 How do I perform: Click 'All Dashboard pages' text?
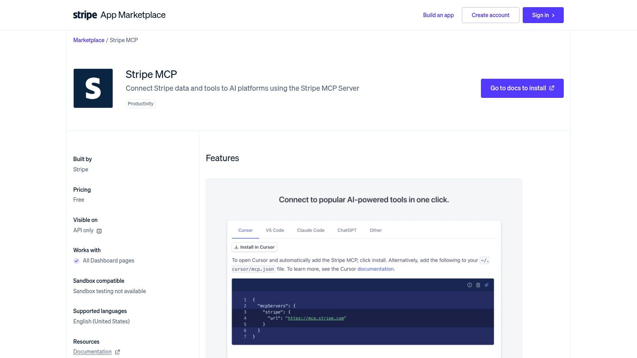pyautogui.click(x=108, y=261)
